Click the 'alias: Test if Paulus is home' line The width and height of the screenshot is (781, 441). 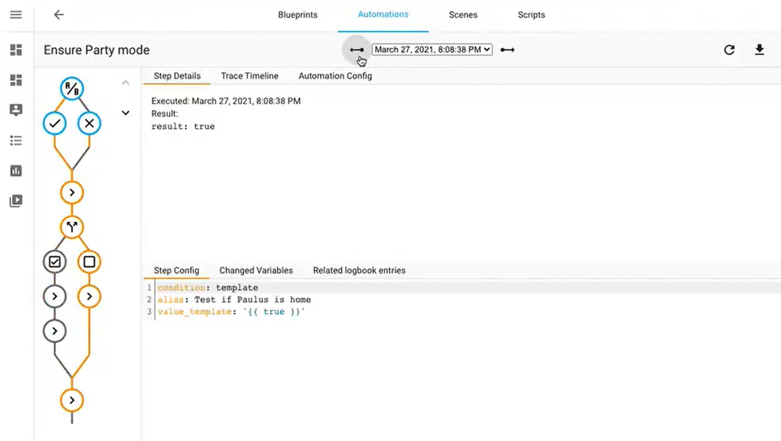pos(234,300)
